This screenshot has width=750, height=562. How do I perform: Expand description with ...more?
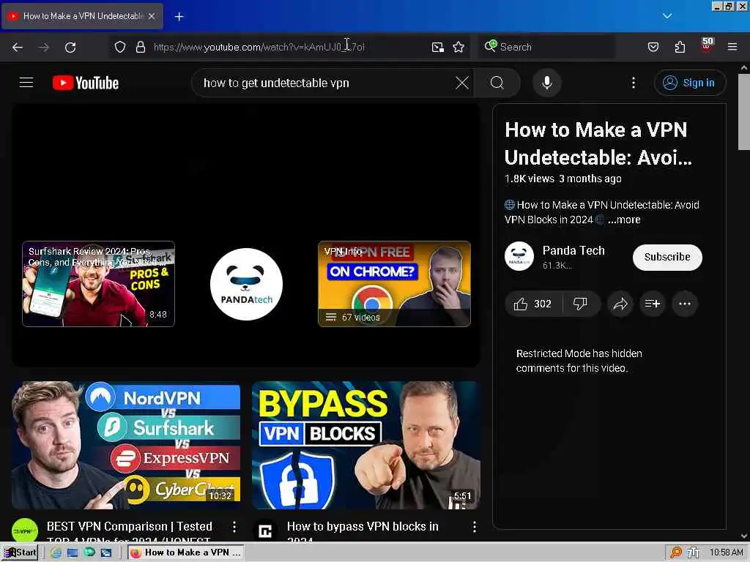pyautogui.click(x=624, y=220)
